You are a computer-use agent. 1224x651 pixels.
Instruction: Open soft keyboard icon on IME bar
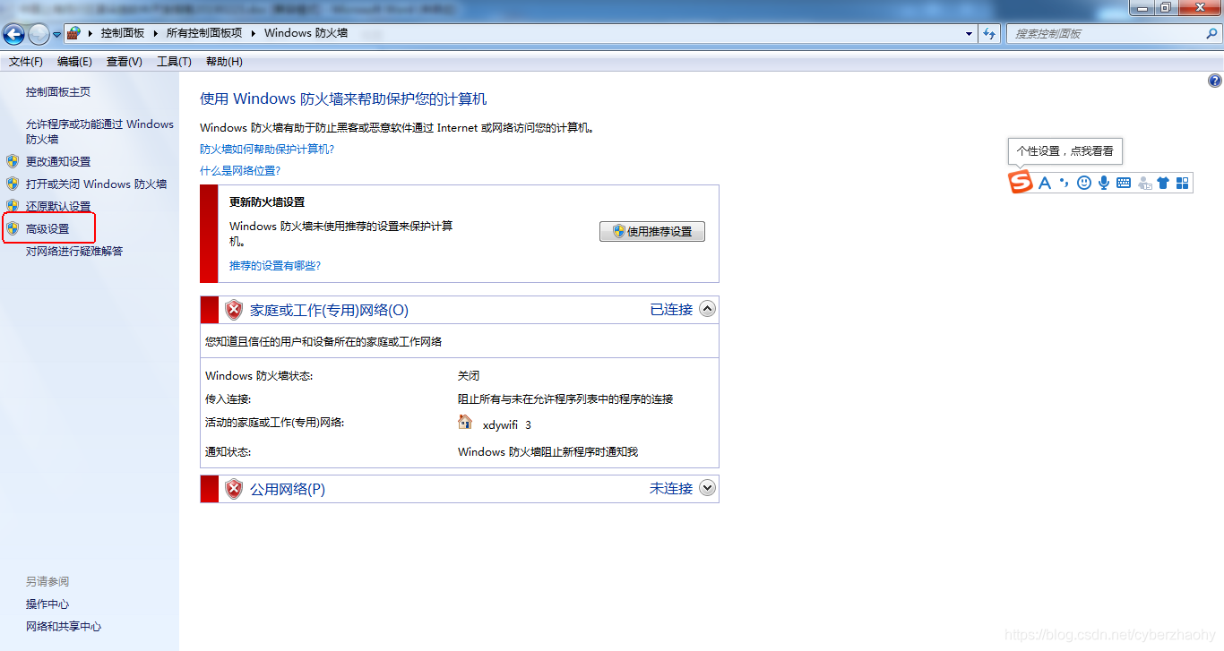click(1124, 183)
